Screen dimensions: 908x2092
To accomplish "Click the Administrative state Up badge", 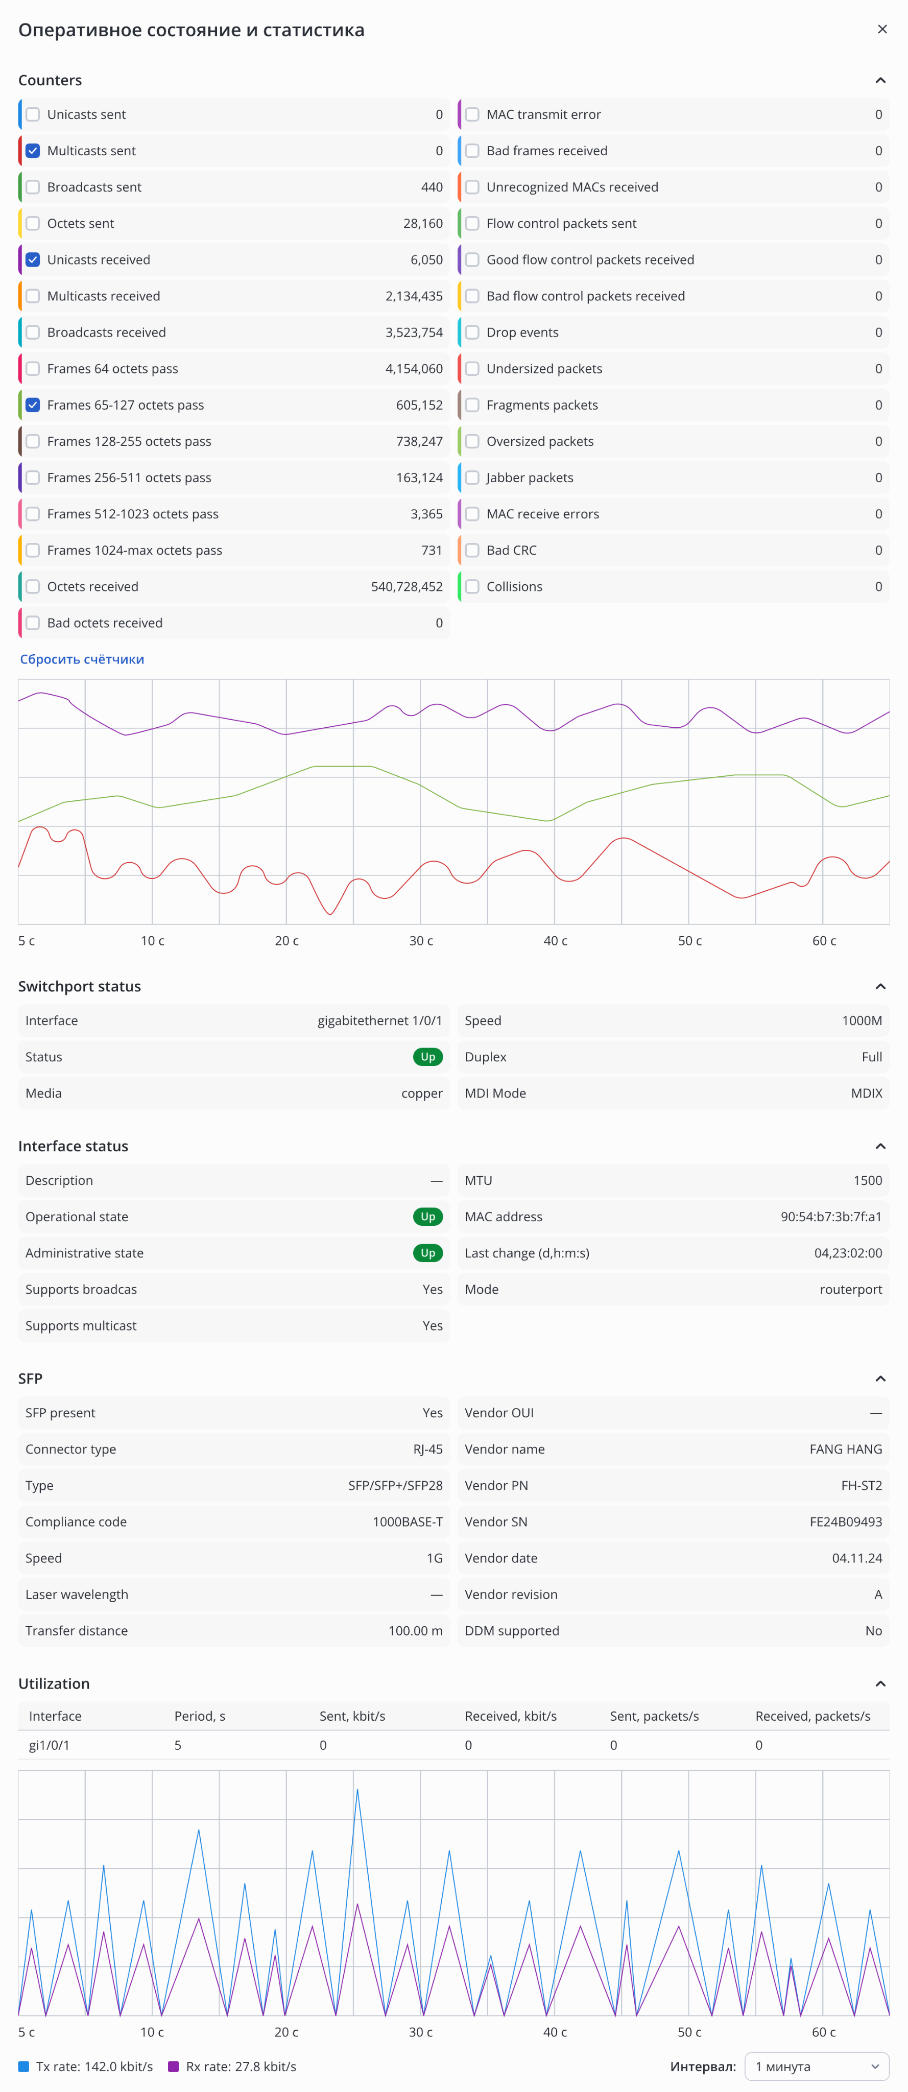I will 428,1253.
